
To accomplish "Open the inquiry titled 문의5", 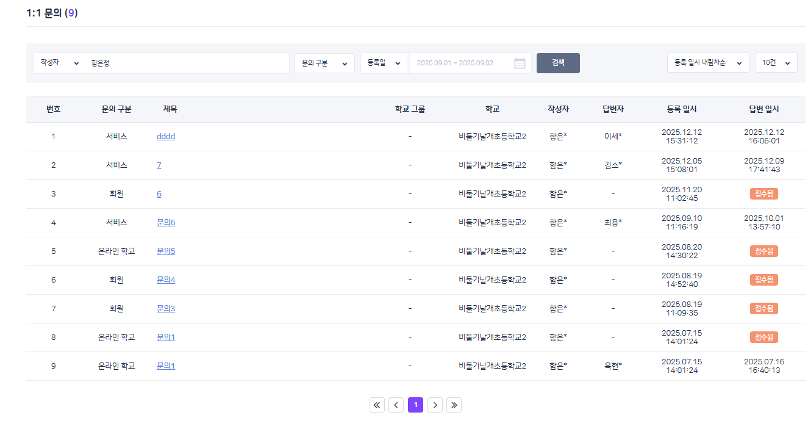I will pos(165,251).
